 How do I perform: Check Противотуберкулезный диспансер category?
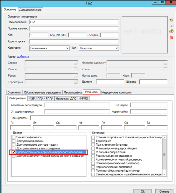point(93,171)
